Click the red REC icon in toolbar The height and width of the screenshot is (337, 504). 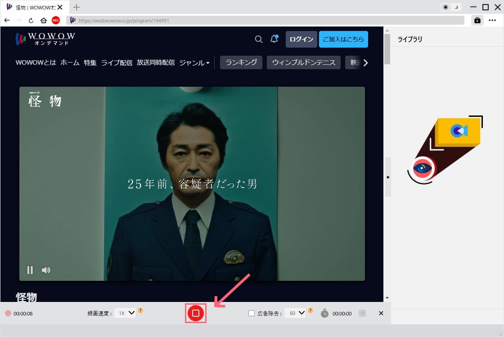coord(56,20)
